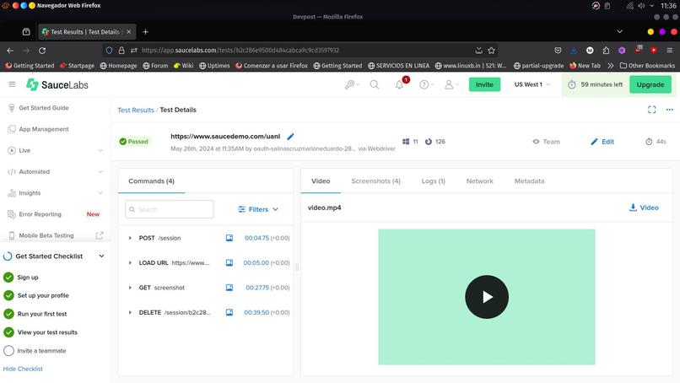Click the Sign up checklist checkmark
Screen dimensions: 680x383
click(8, 278)
